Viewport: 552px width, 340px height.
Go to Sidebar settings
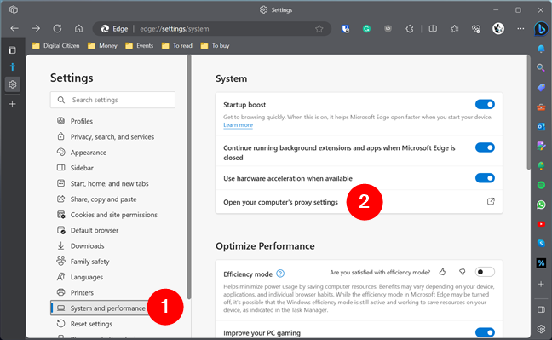pos(82,168)
